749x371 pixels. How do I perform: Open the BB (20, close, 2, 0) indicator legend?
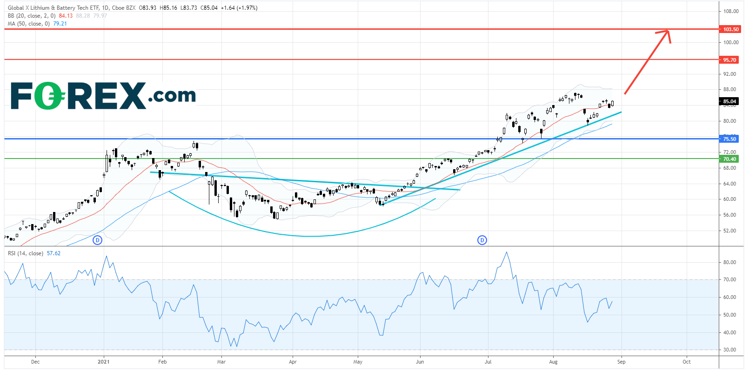click(31, 16)
